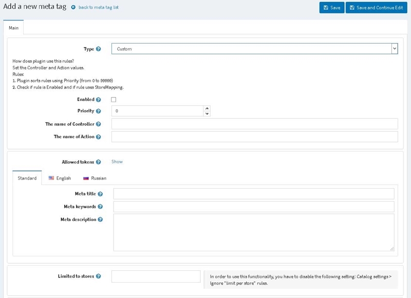Click the name of Controller input field
The height and width of the screenshot is (298, 411).
coord(254,124)
